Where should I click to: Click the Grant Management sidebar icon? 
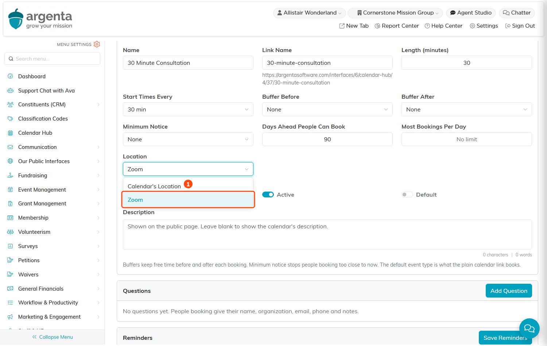click(10, 204)
